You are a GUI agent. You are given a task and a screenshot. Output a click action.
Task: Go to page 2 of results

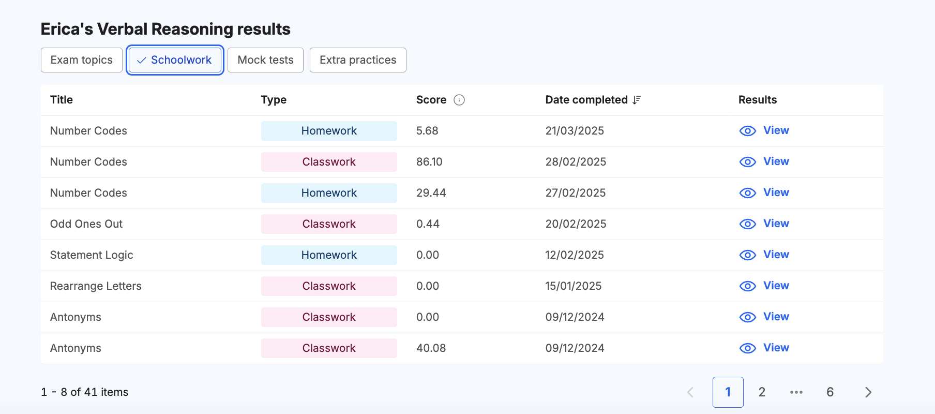(762, 392)
